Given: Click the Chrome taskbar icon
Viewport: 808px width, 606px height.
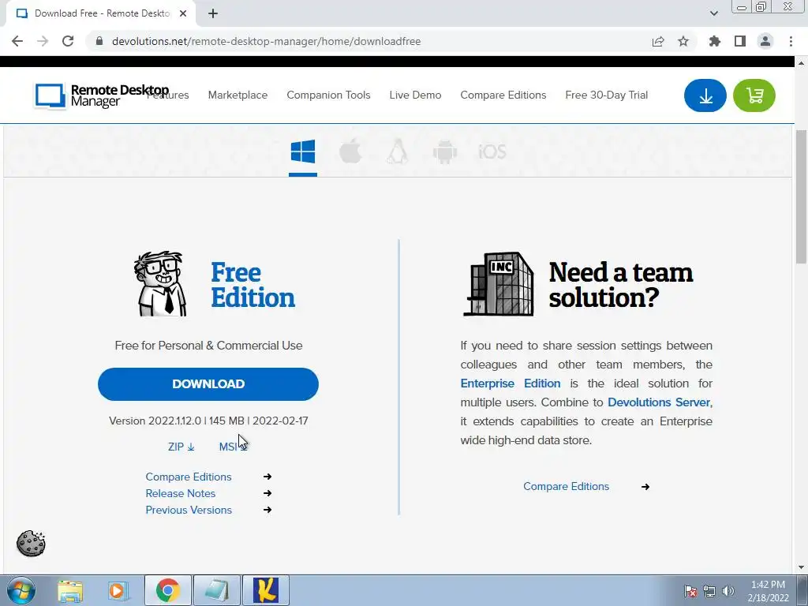Looking at the screenshot, I should 168,590.
